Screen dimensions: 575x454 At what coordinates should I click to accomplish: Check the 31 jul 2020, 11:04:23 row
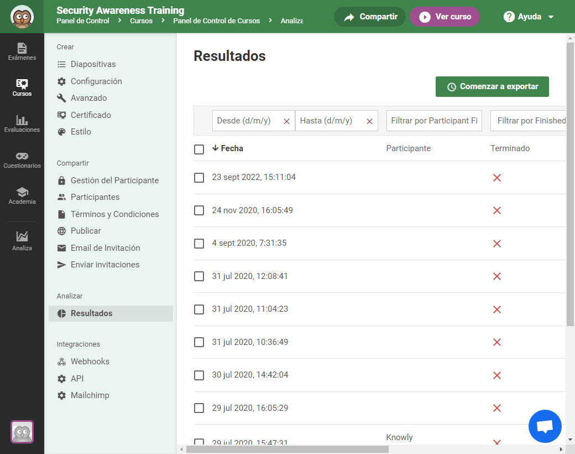click(x=199, y=309)
